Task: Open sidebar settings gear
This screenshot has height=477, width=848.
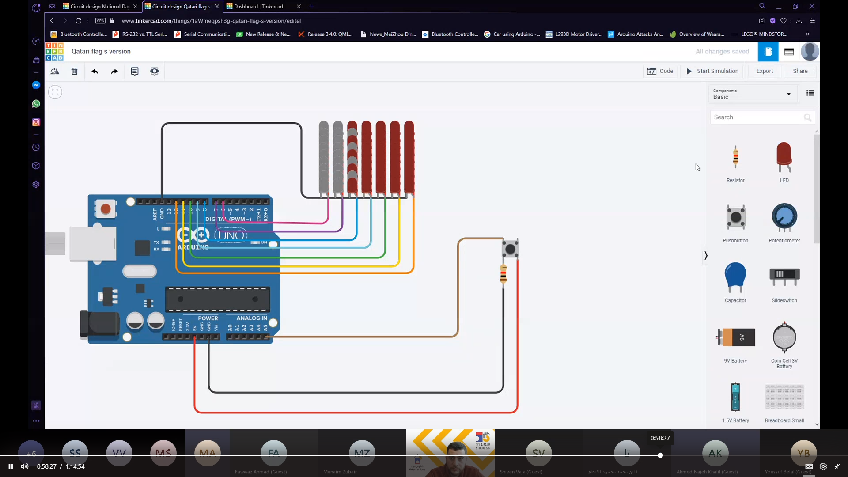Action: (x=36, y=185)
